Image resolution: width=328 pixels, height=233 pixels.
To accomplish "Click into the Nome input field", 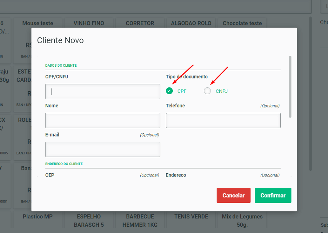I will [103, 121].
